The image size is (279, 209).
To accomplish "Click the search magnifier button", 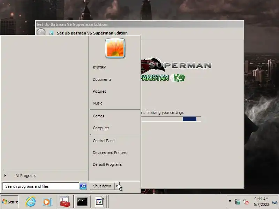I will (x=83, y=186).
